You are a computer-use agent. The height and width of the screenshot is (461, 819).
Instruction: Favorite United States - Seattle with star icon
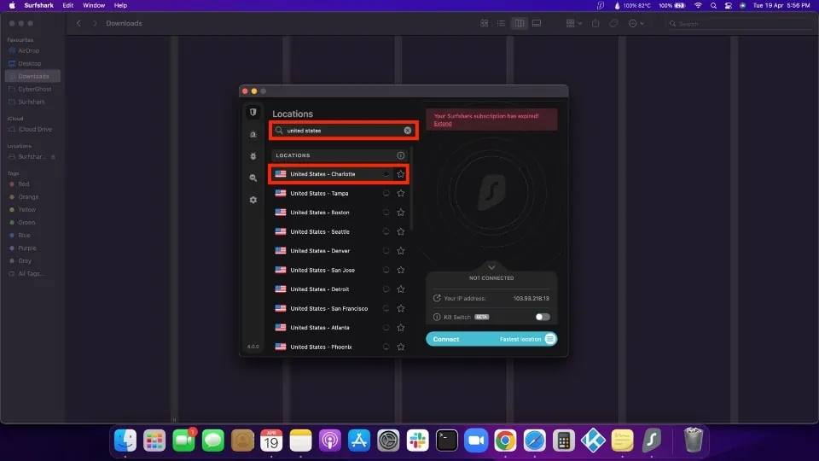click(x=401, y=231)
